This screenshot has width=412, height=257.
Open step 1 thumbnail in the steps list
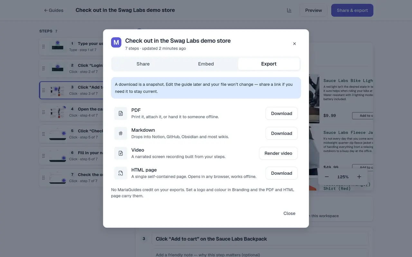[x=58, y=46]
